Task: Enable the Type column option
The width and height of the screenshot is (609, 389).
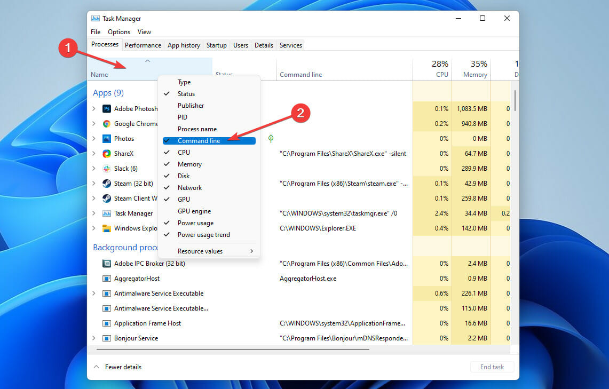Action: point(209,82)
